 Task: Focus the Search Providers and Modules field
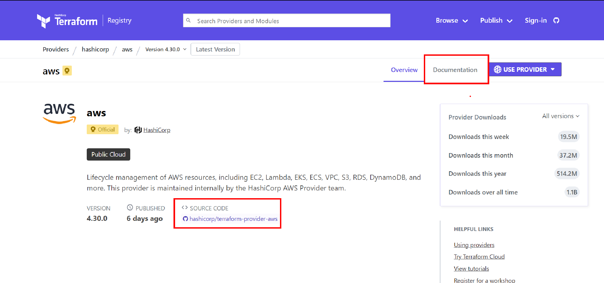click(x=287, y=21)
